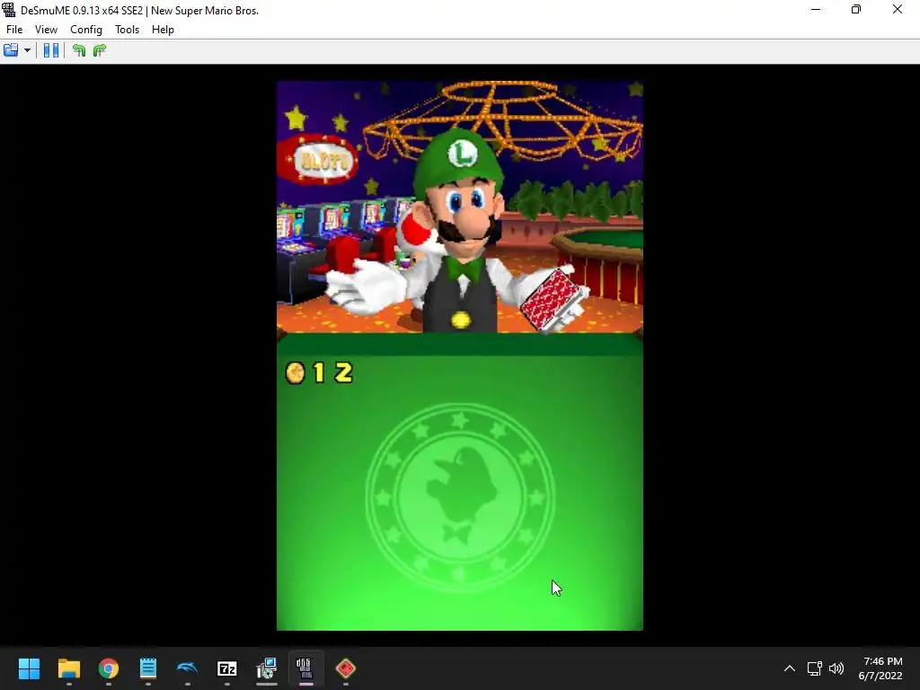Launch Google Chrome from the taskbar
Viewport: 920px width, 690px height.
[x=109, y=668]
